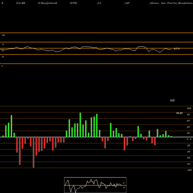Click the tallest green histogram bar

[80, 125]
